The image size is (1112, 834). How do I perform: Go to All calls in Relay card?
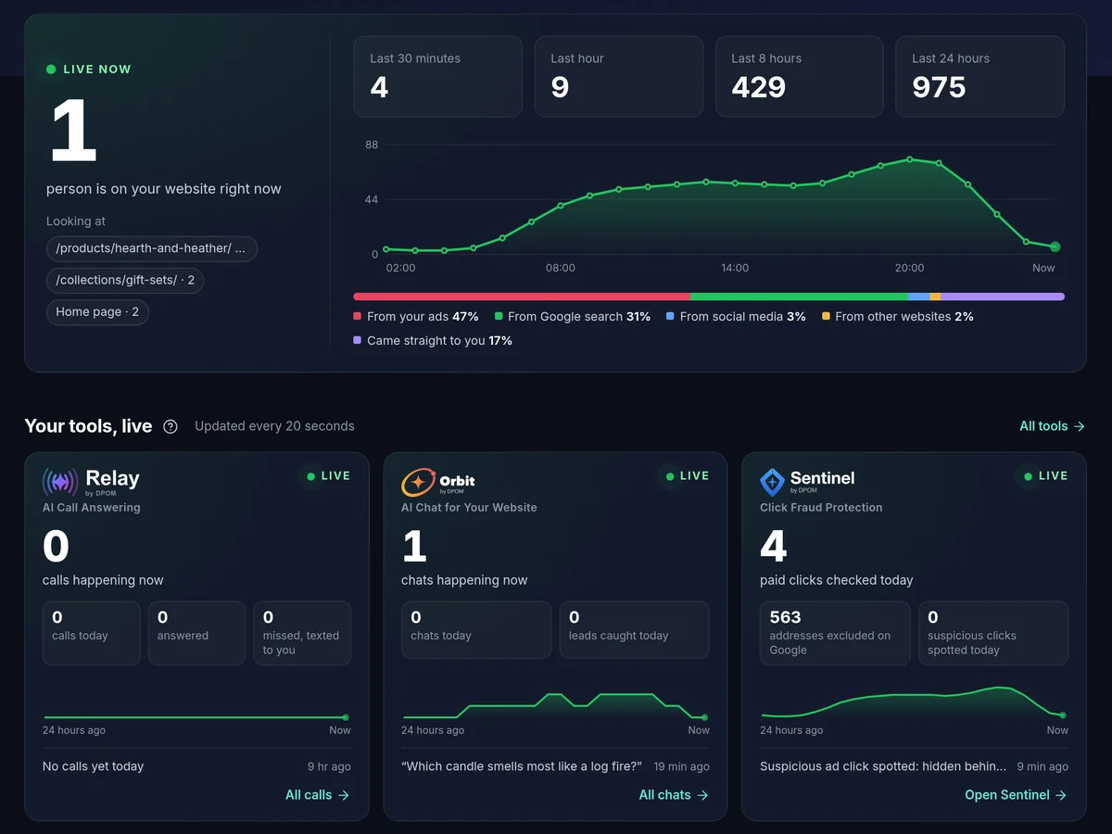pyautogui.click(x=317, y=795)
